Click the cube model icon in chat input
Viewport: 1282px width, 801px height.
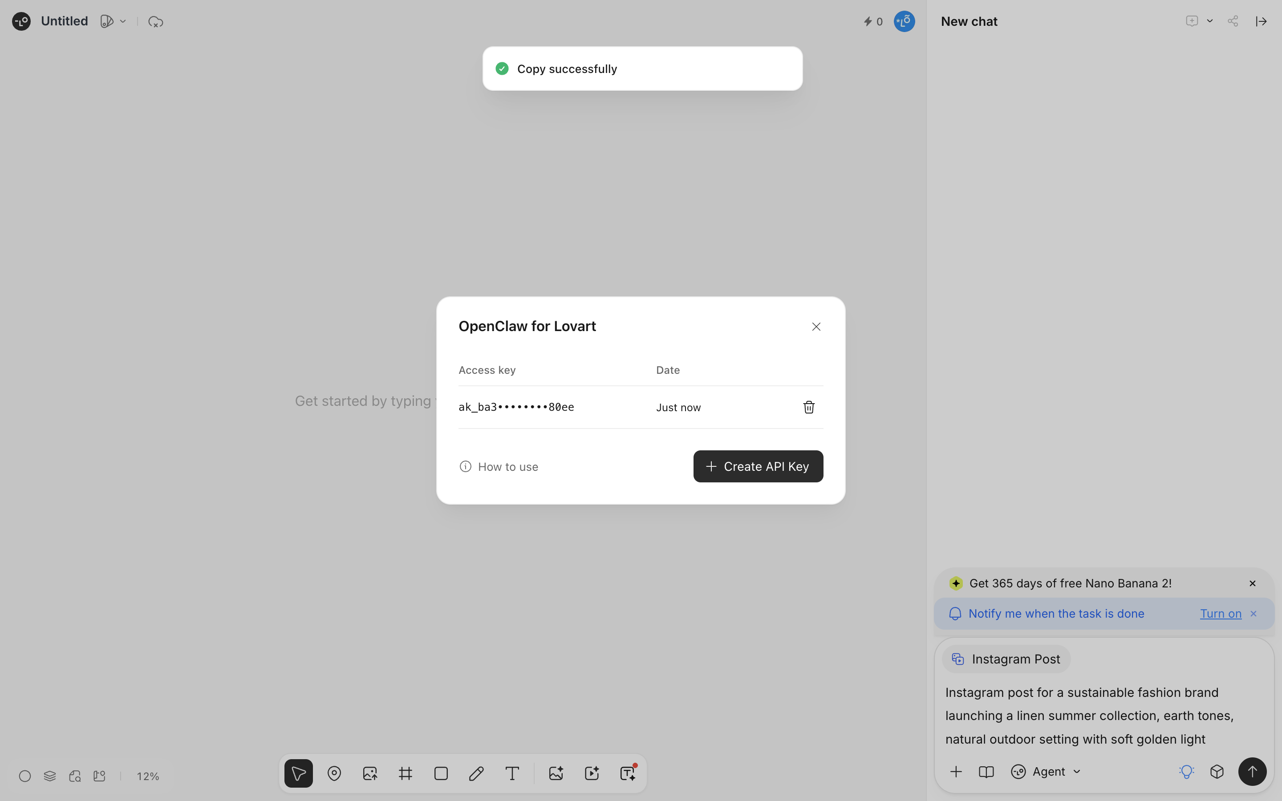(x=1217, y=772)
